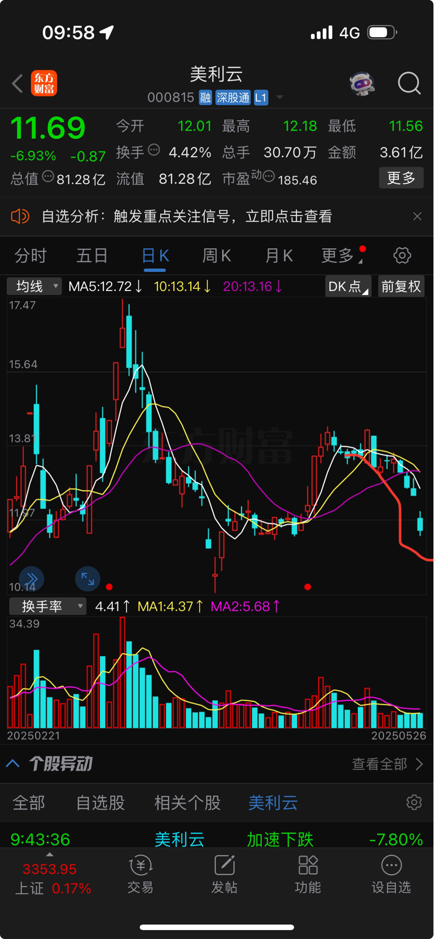Select the 美利云 movement tab
The width and height of the screenshot is (434, 939).
click(x=273, y=803)
